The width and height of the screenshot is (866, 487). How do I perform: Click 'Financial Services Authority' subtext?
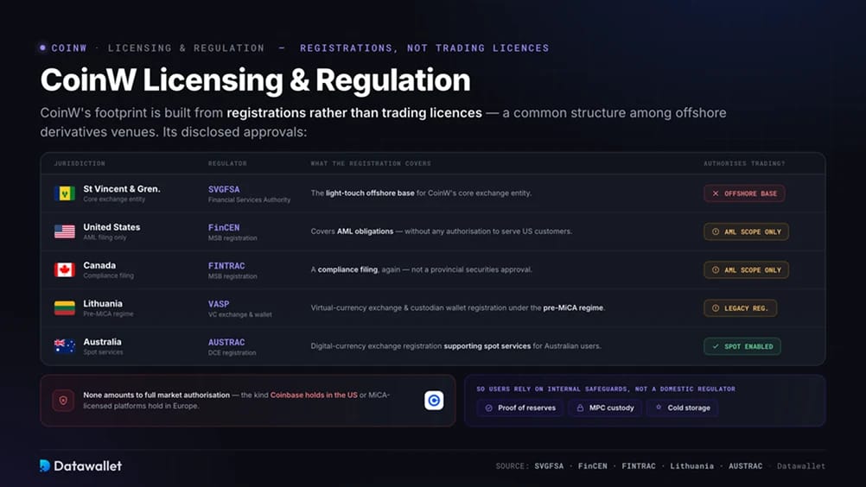point(249,199)
